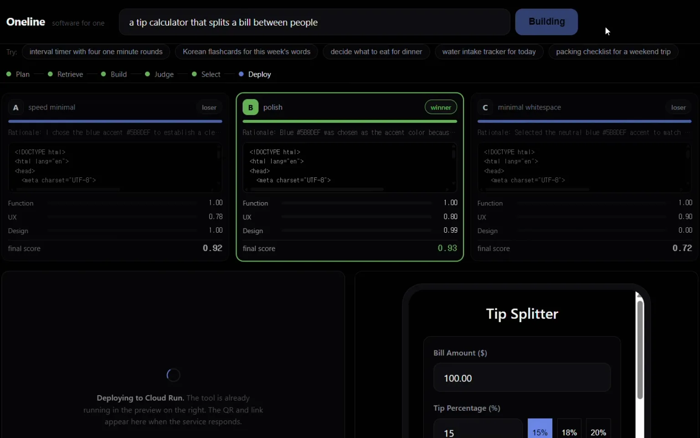The width and height of the screenshot is (700, 438).
Task: Click the speed minimal code preview
Action: [115, 167]
